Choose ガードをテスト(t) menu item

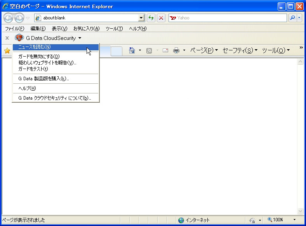pyautogui.click(x=56, y=69)
